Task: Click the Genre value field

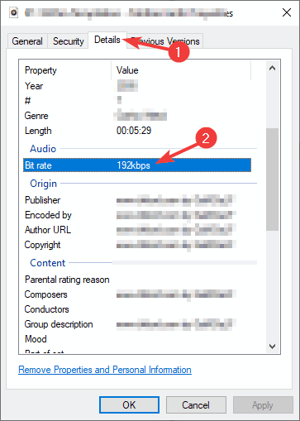Action: pos(140,115)
